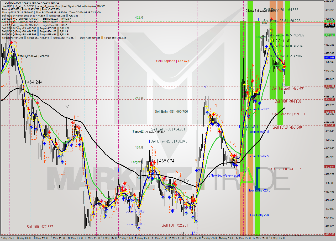The image size is (336, 241).
Task: Click the '12 May 13:30' time axis label
Action: pos(126,238)
